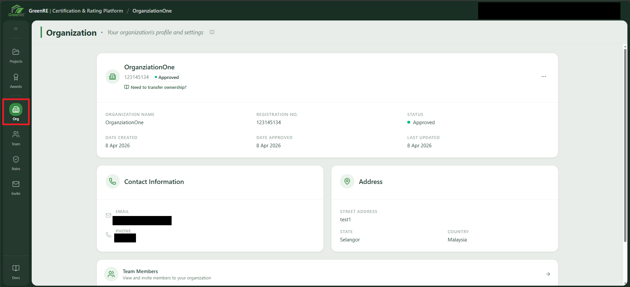This screenshot has height=287, width=630.
Task: Open Invite in the sidebar
Action: (16, 188)
